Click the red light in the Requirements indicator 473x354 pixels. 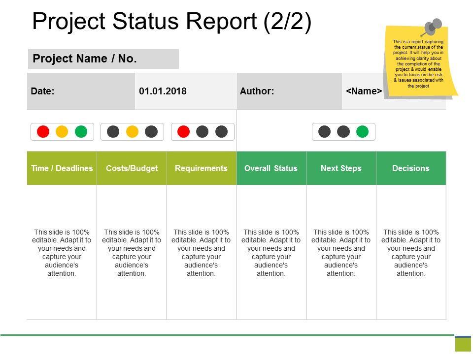coord(183,132)
